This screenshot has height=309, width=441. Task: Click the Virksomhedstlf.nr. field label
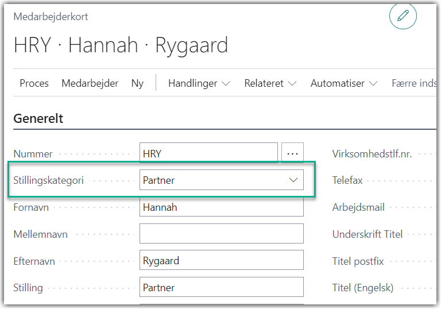(x=372, y=154)
